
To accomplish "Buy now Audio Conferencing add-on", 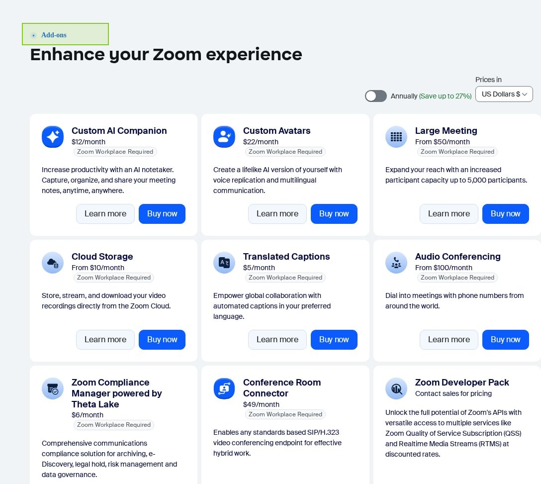I will (x=506, y=340).
